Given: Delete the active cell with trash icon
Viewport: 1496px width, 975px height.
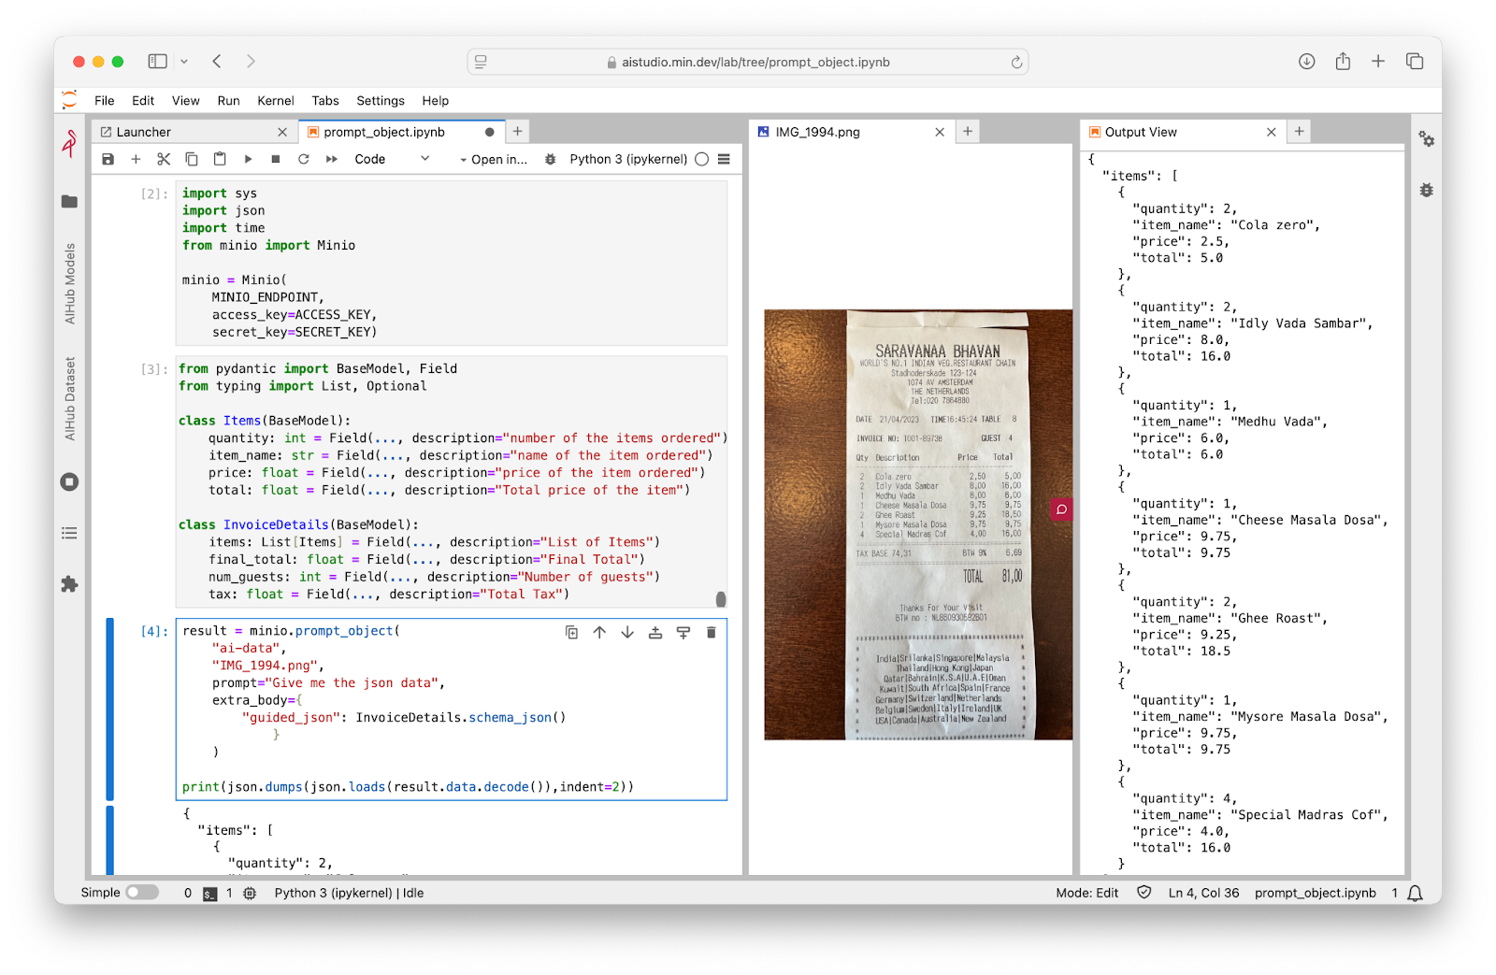Looking at the screenshot, I should click(711, 633).
